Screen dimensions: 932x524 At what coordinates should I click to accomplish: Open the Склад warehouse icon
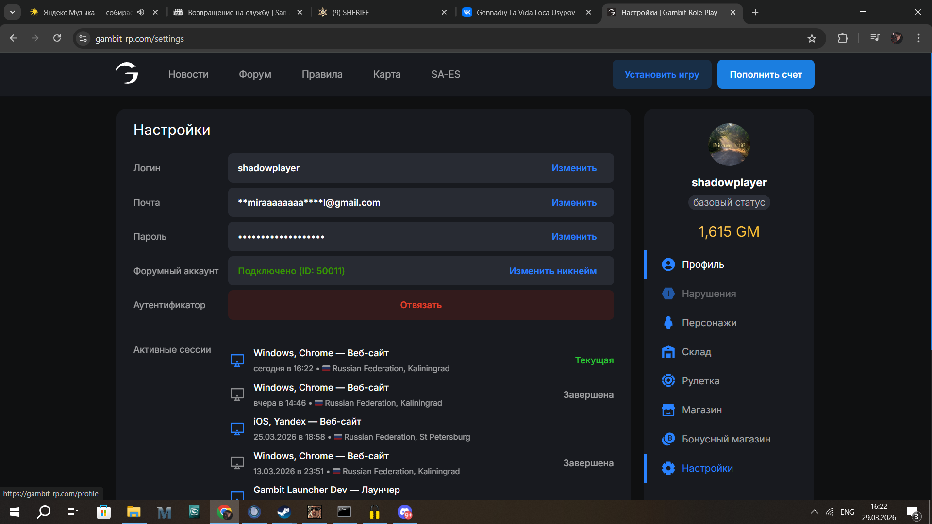coord(668,352)
